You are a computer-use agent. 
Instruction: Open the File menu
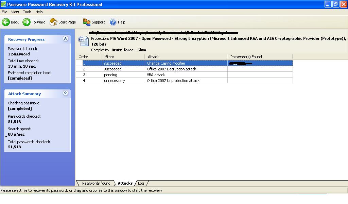4,12
